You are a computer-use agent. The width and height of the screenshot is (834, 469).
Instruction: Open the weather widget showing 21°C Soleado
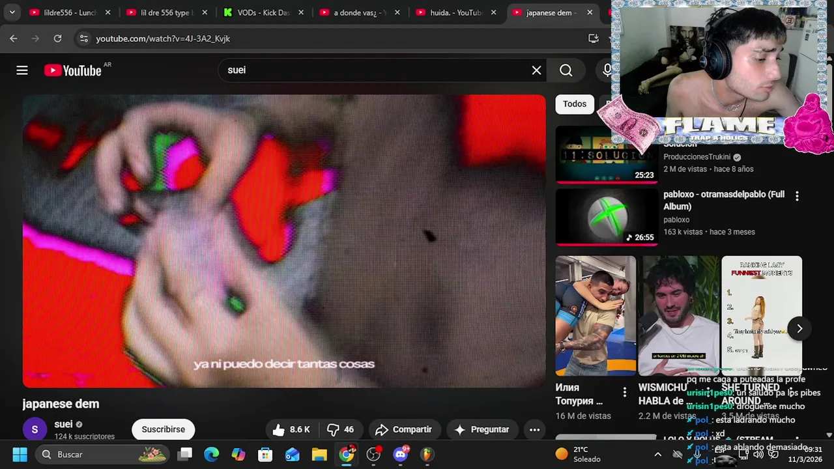[578, 454]
